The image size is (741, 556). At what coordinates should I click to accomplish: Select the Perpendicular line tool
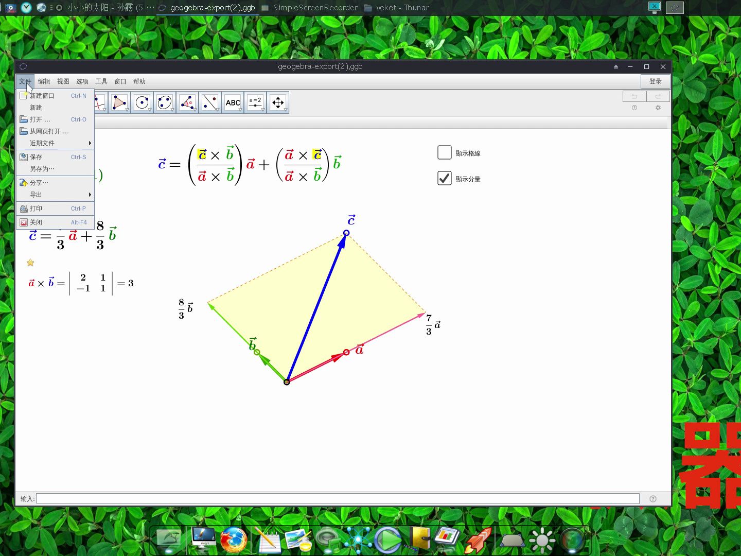tap(100, 102)
